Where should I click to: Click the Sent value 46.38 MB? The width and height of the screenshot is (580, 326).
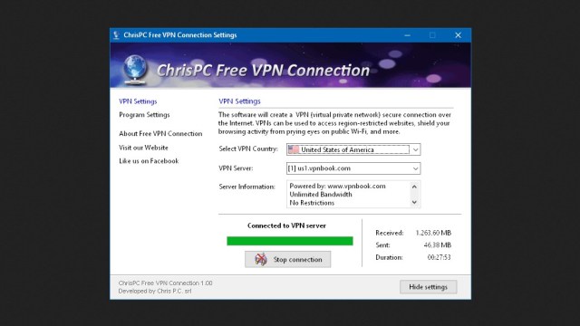(437, 245)
